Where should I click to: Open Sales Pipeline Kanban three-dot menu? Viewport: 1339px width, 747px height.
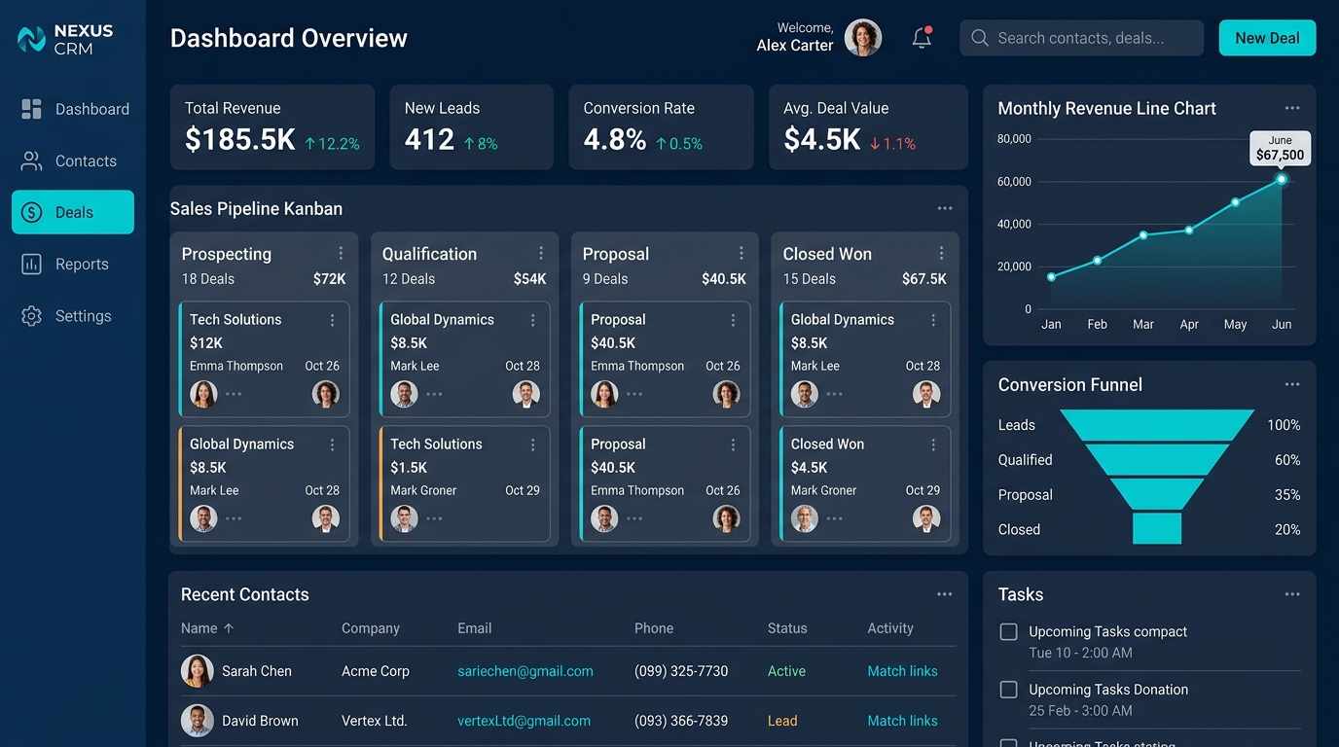click(x=945, y=209)
